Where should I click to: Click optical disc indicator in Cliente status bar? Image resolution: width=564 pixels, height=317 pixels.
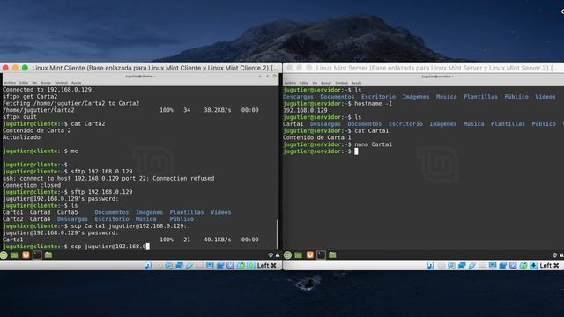coord(159,265)
